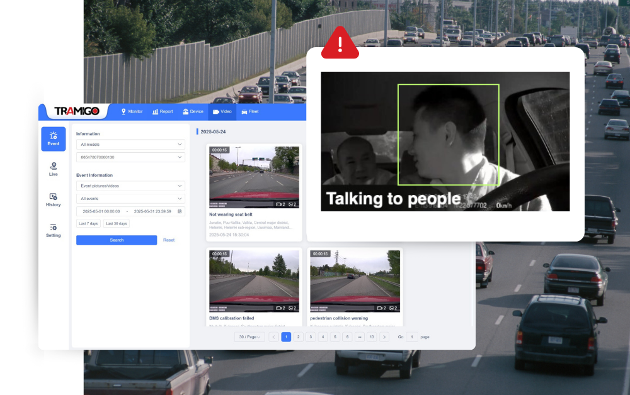
Task: Open the Event section in the sidebar
Action: (x=54, y=139)
